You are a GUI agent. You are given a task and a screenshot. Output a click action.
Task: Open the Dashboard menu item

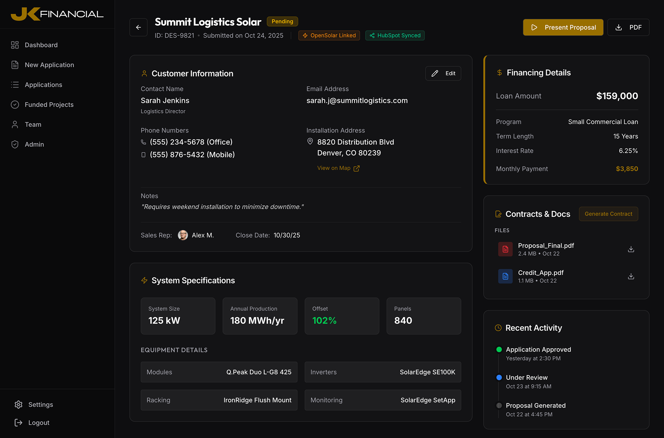pyautogui.click(x=41, y=45)
